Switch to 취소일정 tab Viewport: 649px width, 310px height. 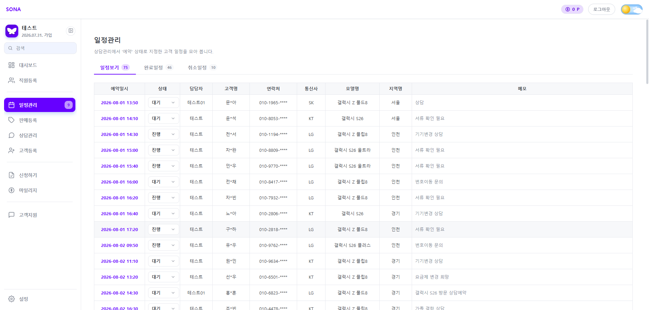click(x=202, y=67)
